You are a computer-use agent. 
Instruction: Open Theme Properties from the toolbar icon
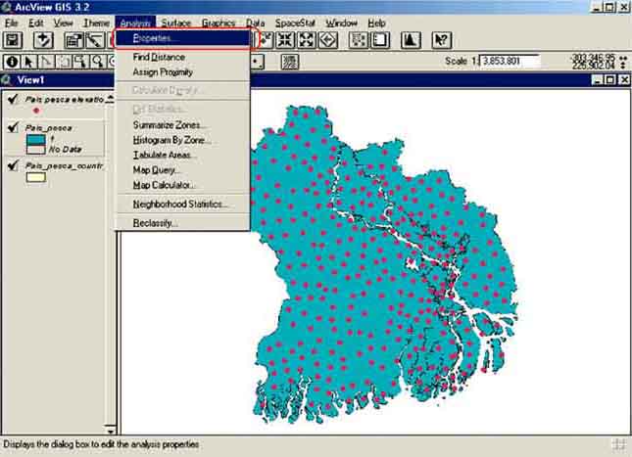[x=73, y=41]
